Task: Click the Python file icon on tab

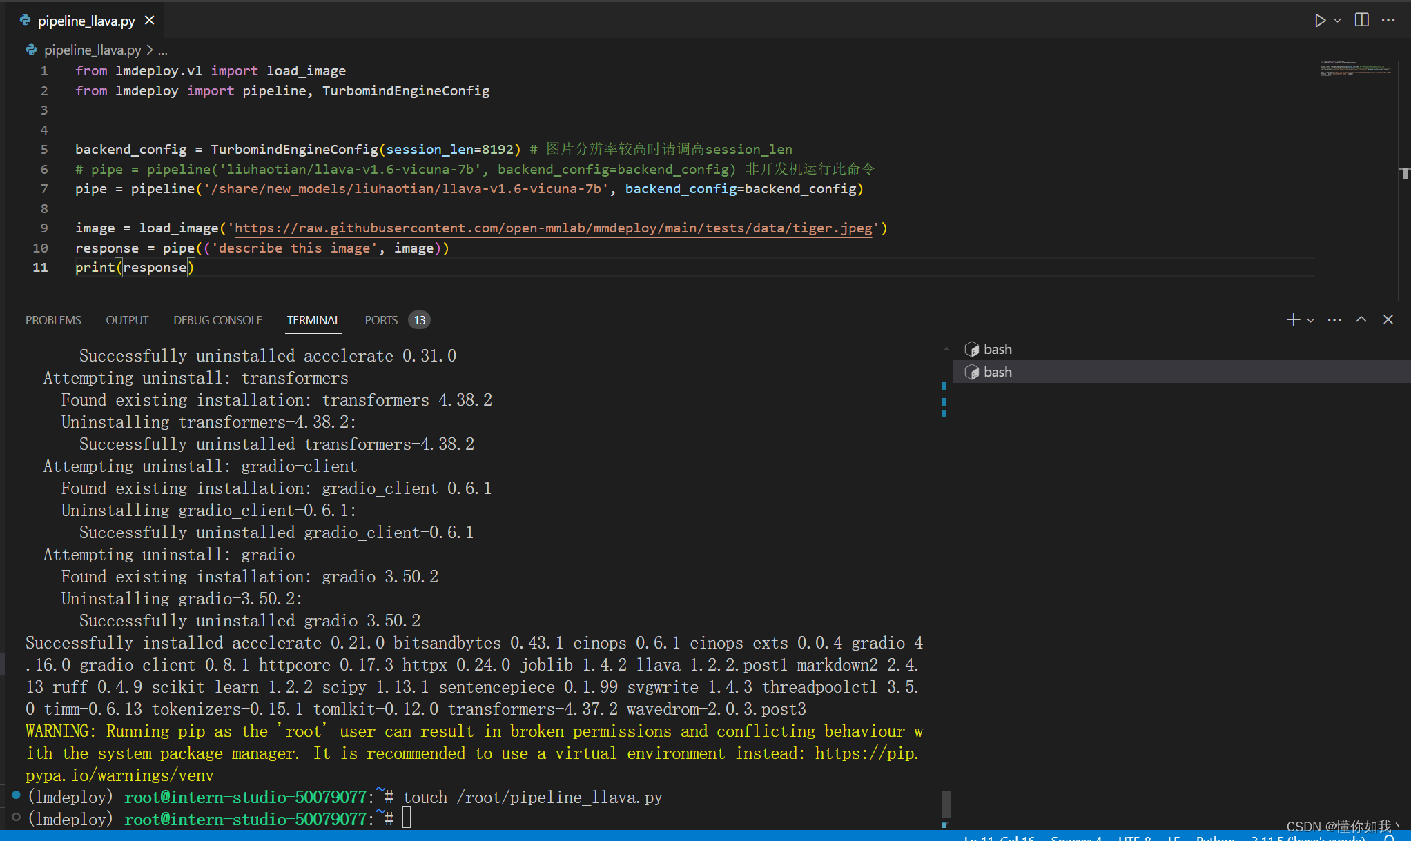Action: click(x=26, y=21)
